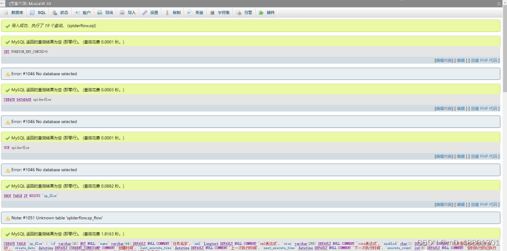
Task: Open the 复制 tab
Action: point(173,13)
